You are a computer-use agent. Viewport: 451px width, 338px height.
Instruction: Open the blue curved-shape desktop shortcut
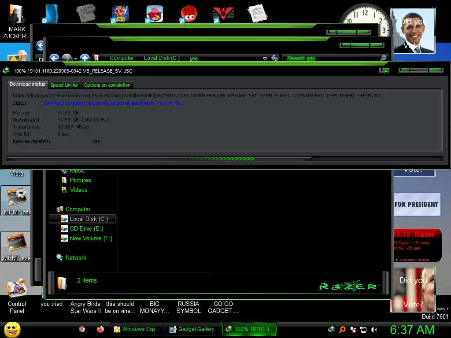pos(51,14)
